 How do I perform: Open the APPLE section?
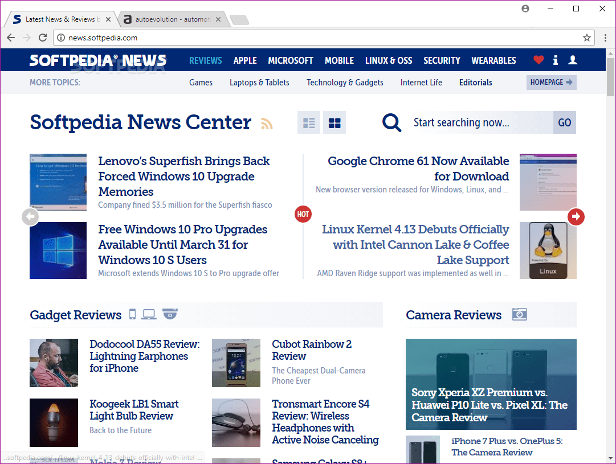point(245,60)
